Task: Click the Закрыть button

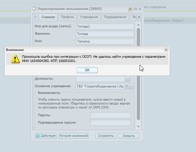Action: 129,136
